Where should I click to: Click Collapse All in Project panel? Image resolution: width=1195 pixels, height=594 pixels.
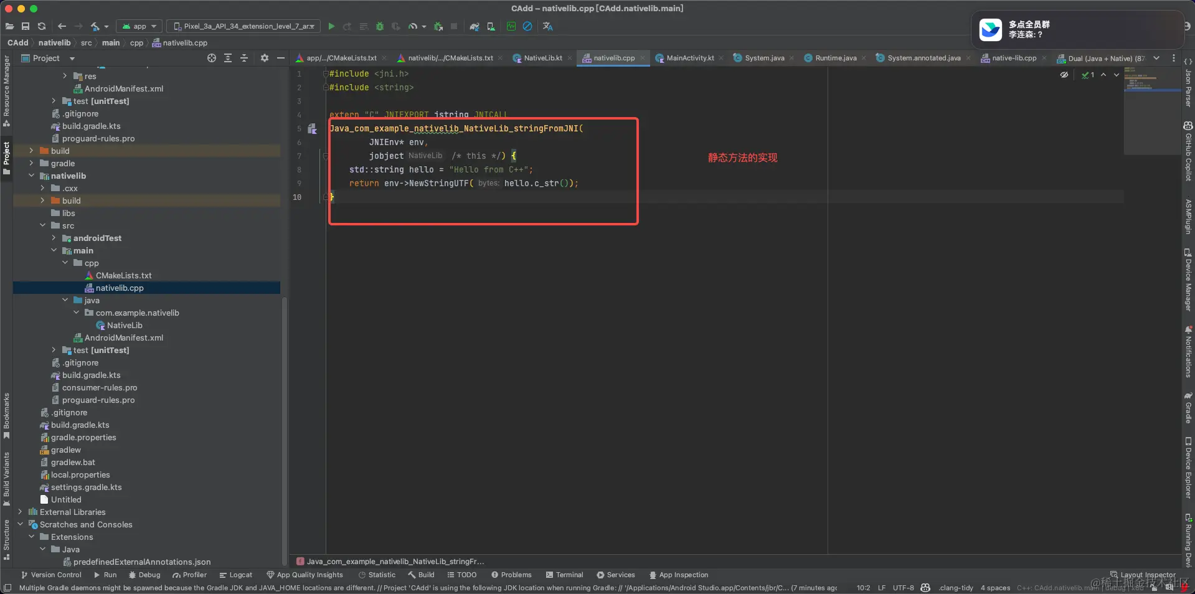(x=244, y=58)
